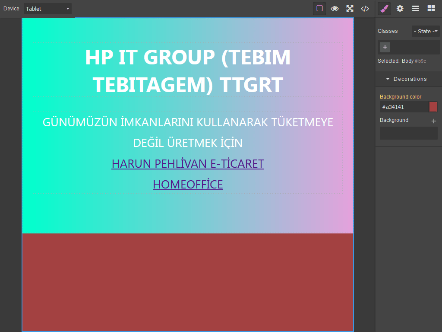Viewport: 442px width, 332px height.
Task: Click the eye preview icon
Action: coord(335,9)
